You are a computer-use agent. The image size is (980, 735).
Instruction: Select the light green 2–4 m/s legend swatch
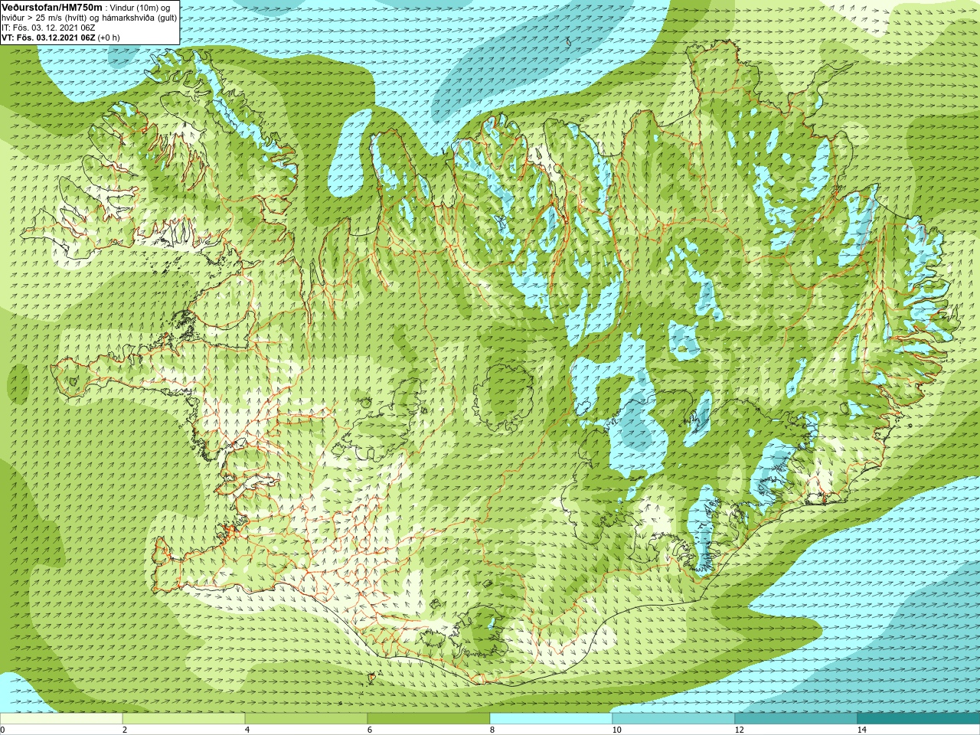(x=184, y=719)
